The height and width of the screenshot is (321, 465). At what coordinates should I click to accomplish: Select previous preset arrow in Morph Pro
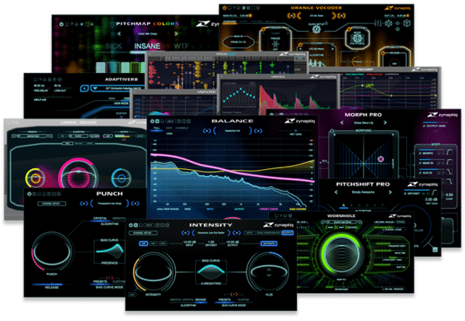click(x=342, y=123)
